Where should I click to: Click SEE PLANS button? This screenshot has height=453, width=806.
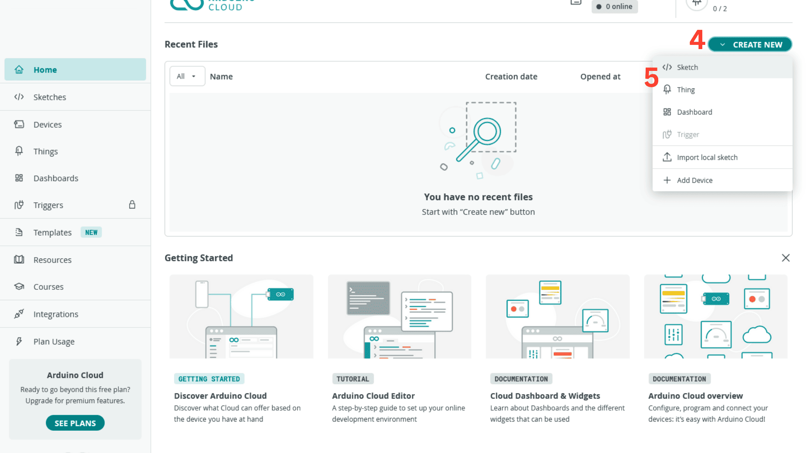75,423
